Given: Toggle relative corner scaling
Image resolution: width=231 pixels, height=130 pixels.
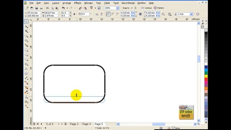Looking at the screenshot, I should point(163,14).
